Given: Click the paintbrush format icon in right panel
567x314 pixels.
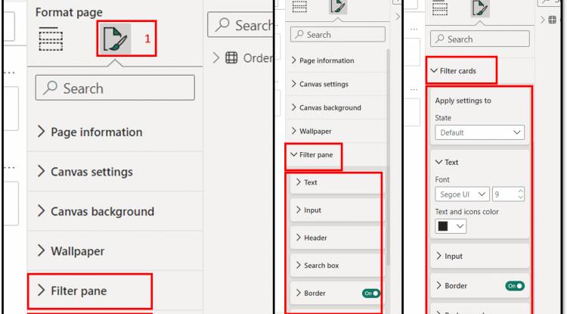Looking at the screenshot, I should (480, 8).
